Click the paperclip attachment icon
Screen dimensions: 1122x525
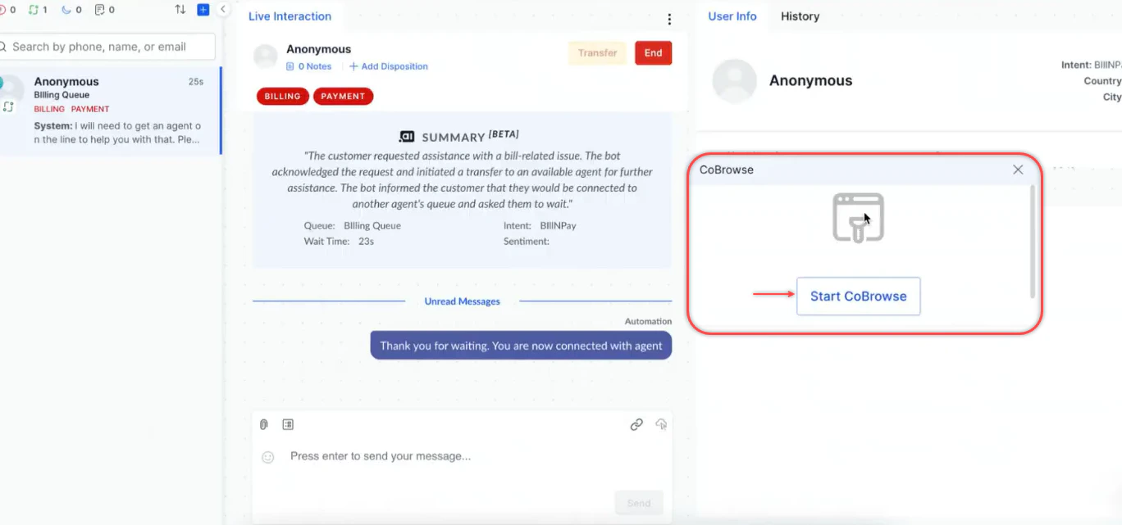tap(264, 424)
